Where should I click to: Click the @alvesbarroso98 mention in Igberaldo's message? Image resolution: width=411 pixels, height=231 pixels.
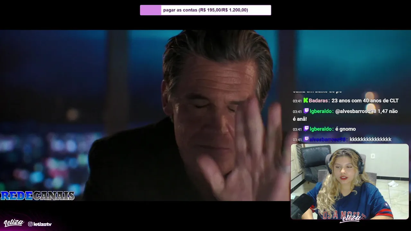(356, 111)
